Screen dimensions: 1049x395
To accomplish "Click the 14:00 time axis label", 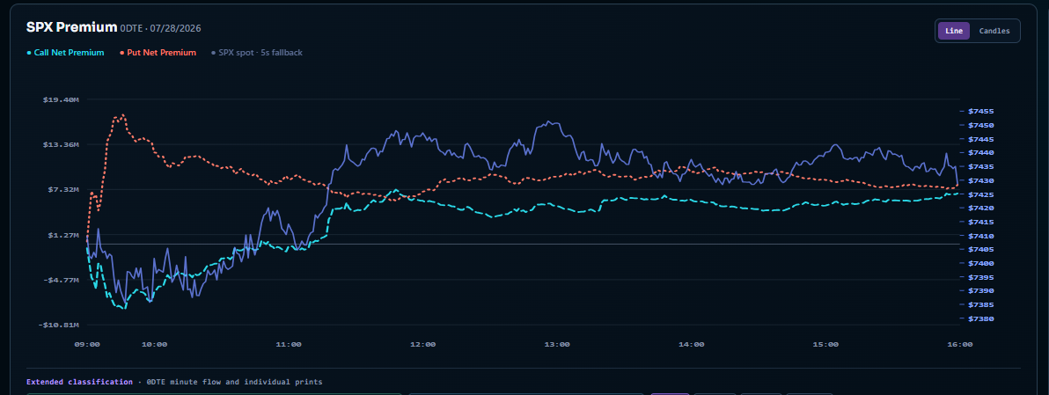I will (x=691, y=345).
